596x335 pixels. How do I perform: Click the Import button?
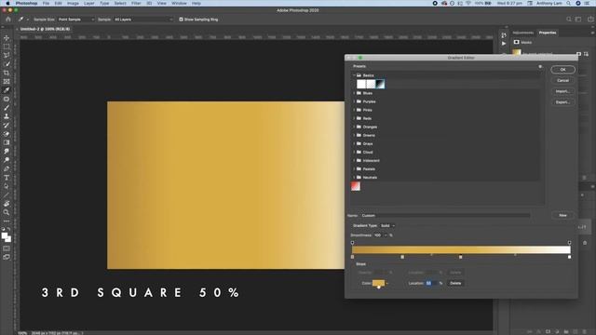click(562, 91)
